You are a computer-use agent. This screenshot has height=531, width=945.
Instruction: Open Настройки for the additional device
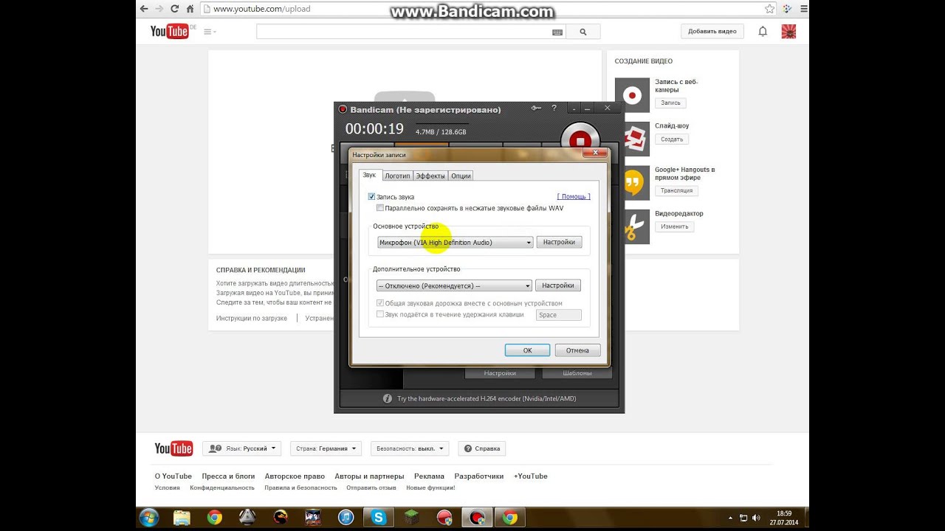coord(558,285)
